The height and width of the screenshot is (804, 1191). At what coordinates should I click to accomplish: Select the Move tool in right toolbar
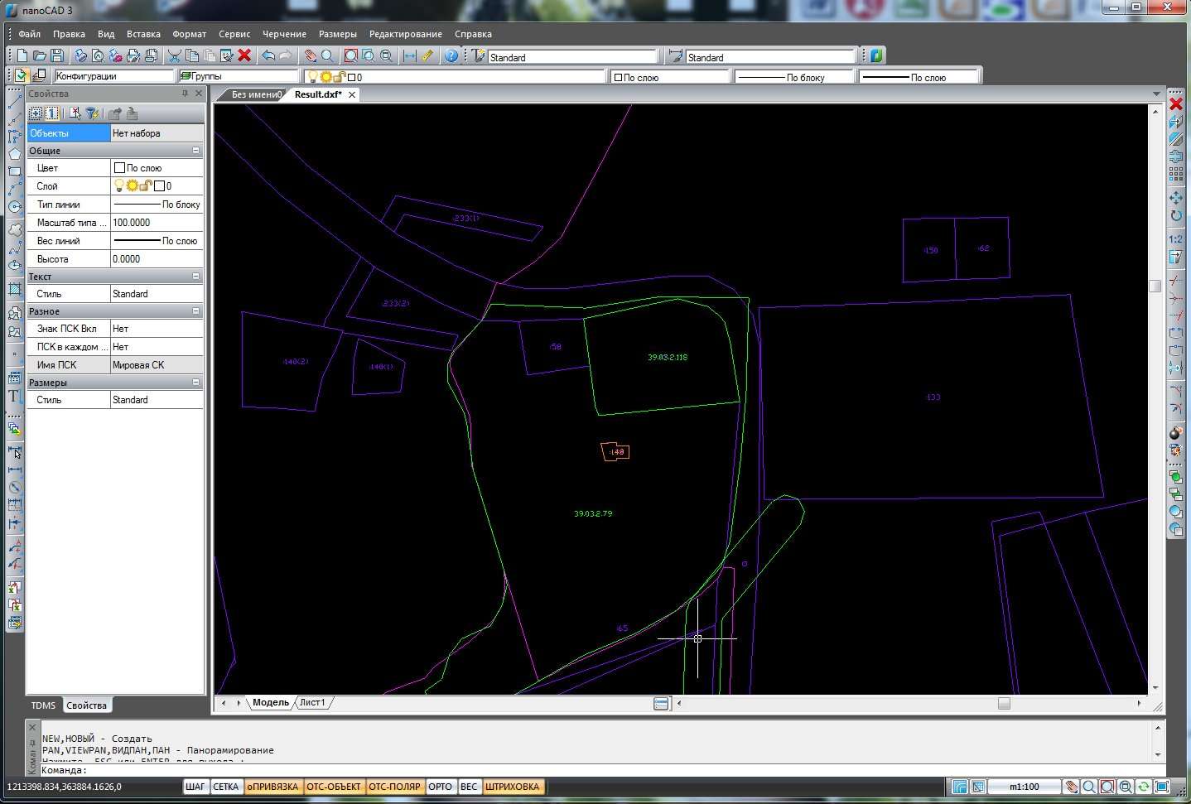click(1176, 198)
